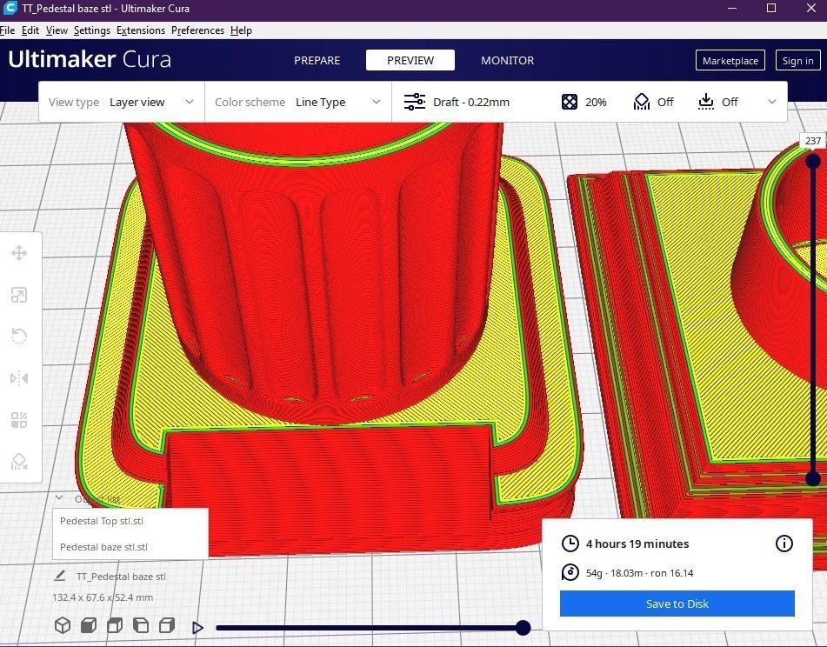Open the Settings menu

pyautogui.click(x=92, y=30)
